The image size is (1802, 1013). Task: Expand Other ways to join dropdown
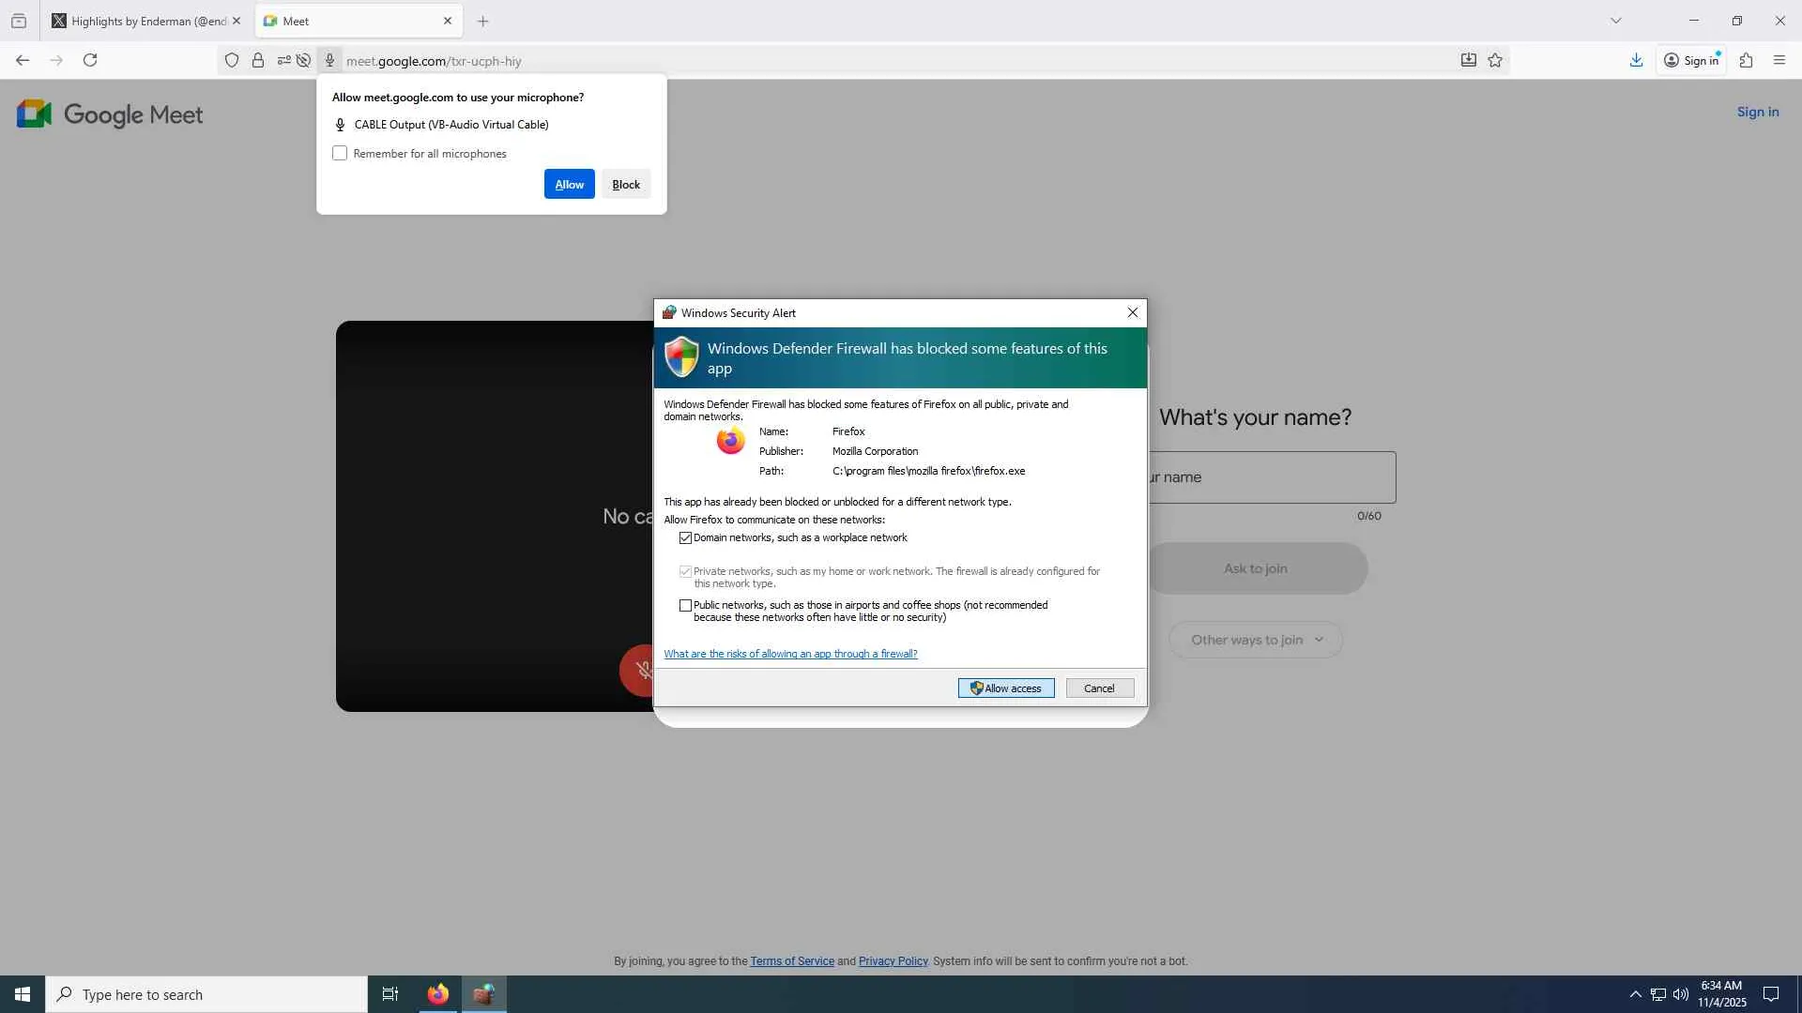(x=1256, y=640)
